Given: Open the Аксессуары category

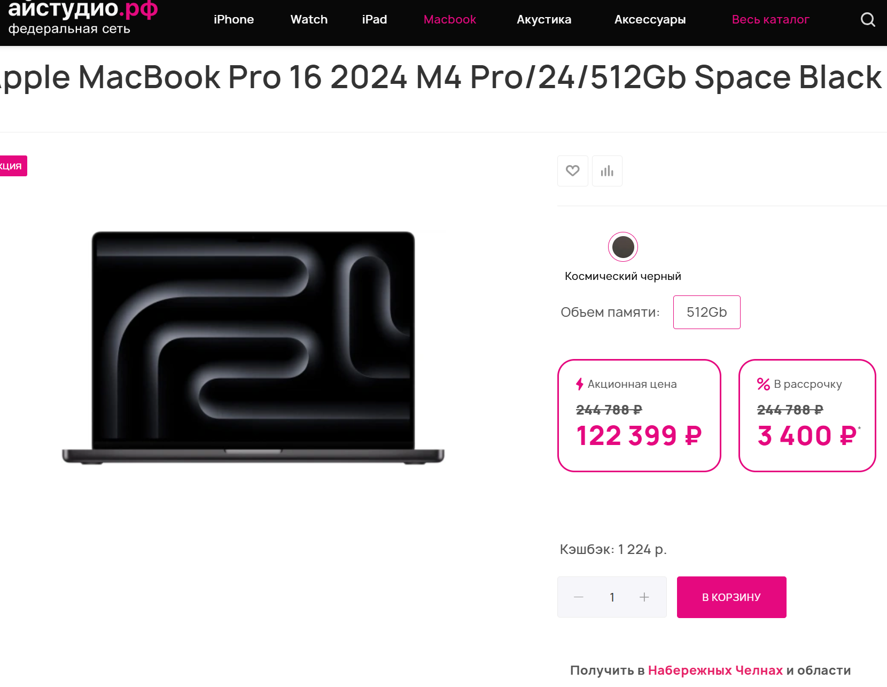Looking at the screenshot, I should click(x=650, y=20).
